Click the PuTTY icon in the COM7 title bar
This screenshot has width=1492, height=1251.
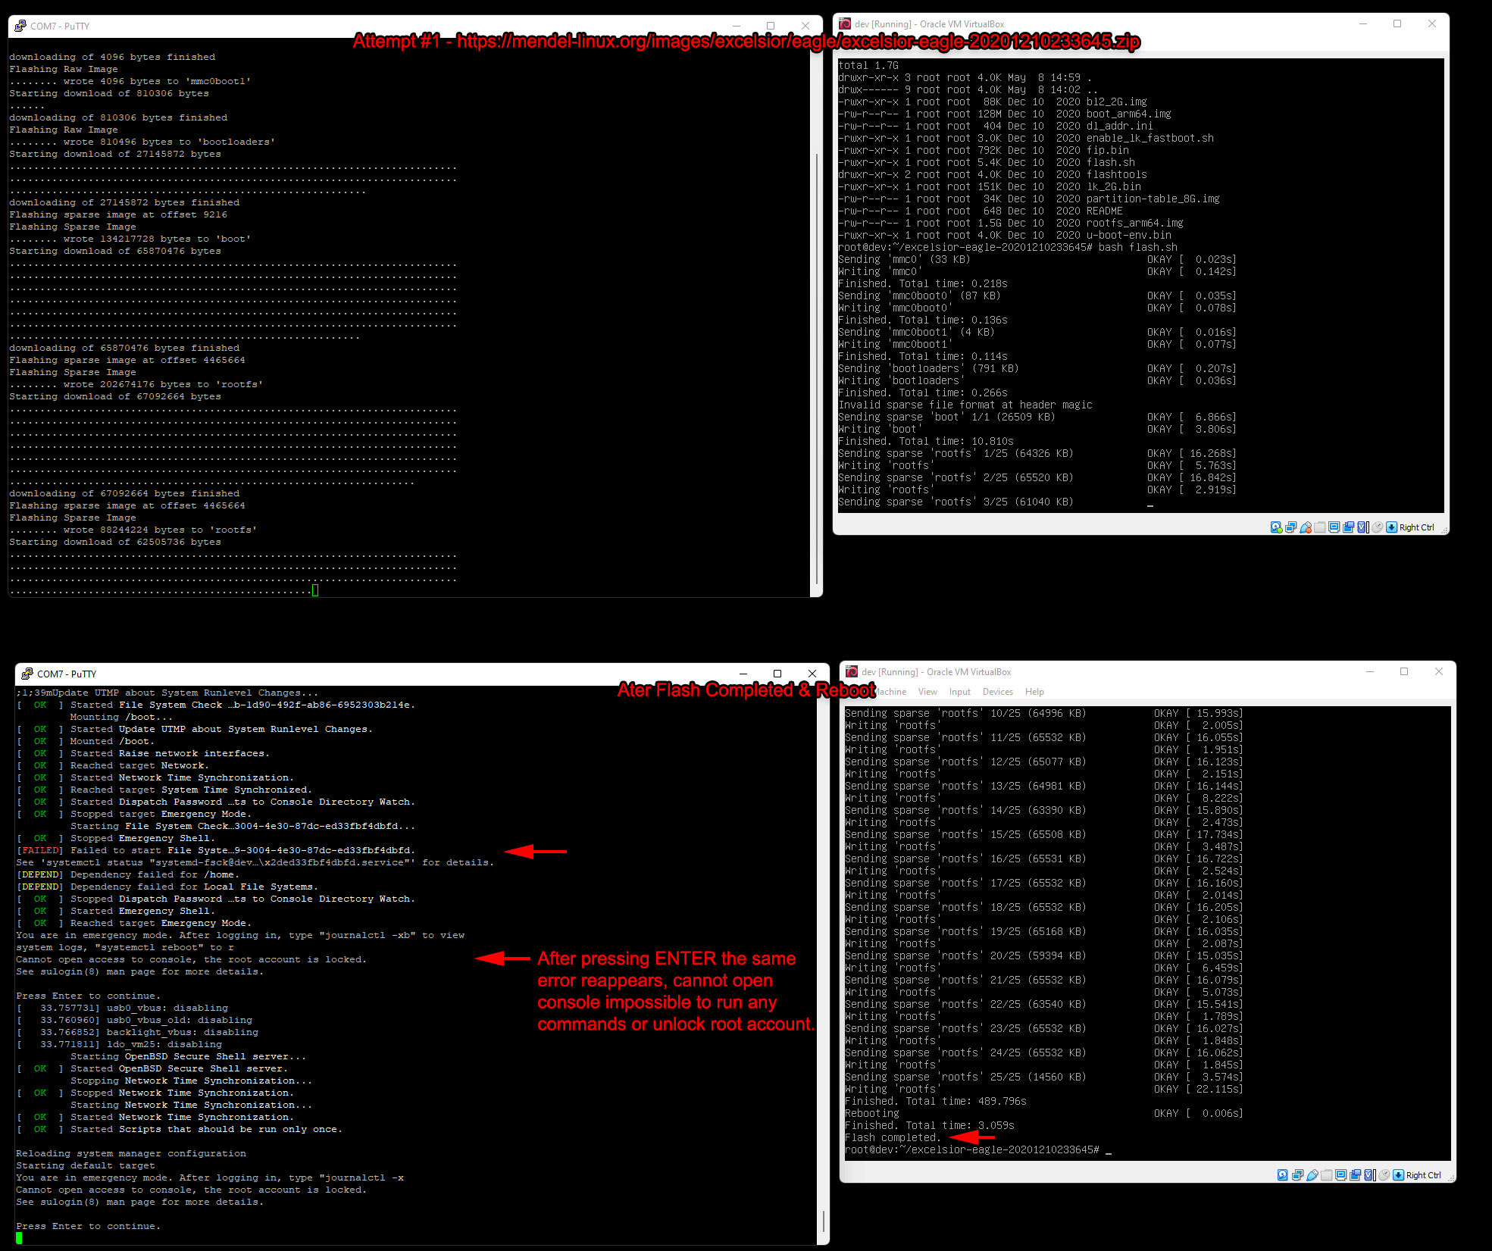(19, 25)
